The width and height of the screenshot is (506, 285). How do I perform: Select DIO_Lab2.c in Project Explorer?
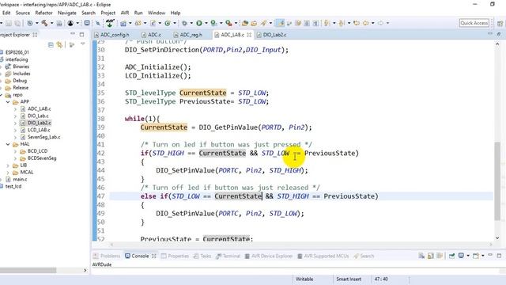click(39, 123)
